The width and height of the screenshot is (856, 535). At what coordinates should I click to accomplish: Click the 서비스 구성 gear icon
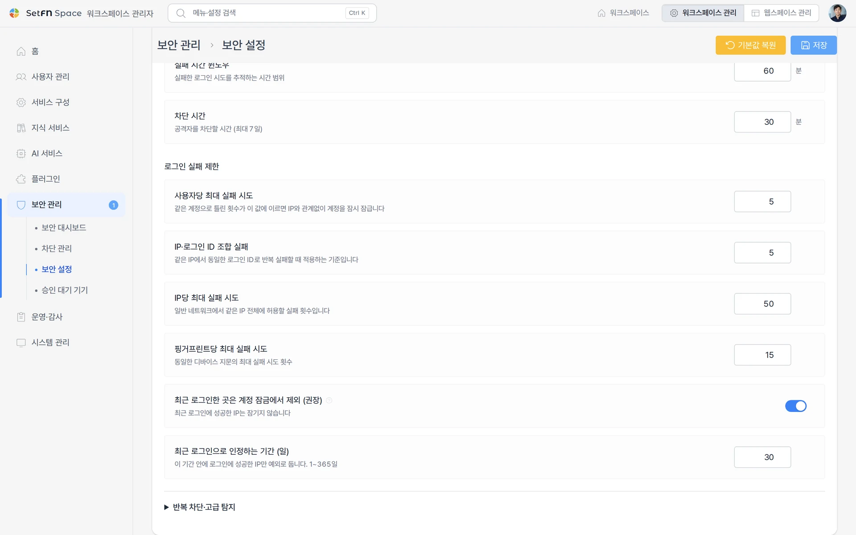coord(21,103)
